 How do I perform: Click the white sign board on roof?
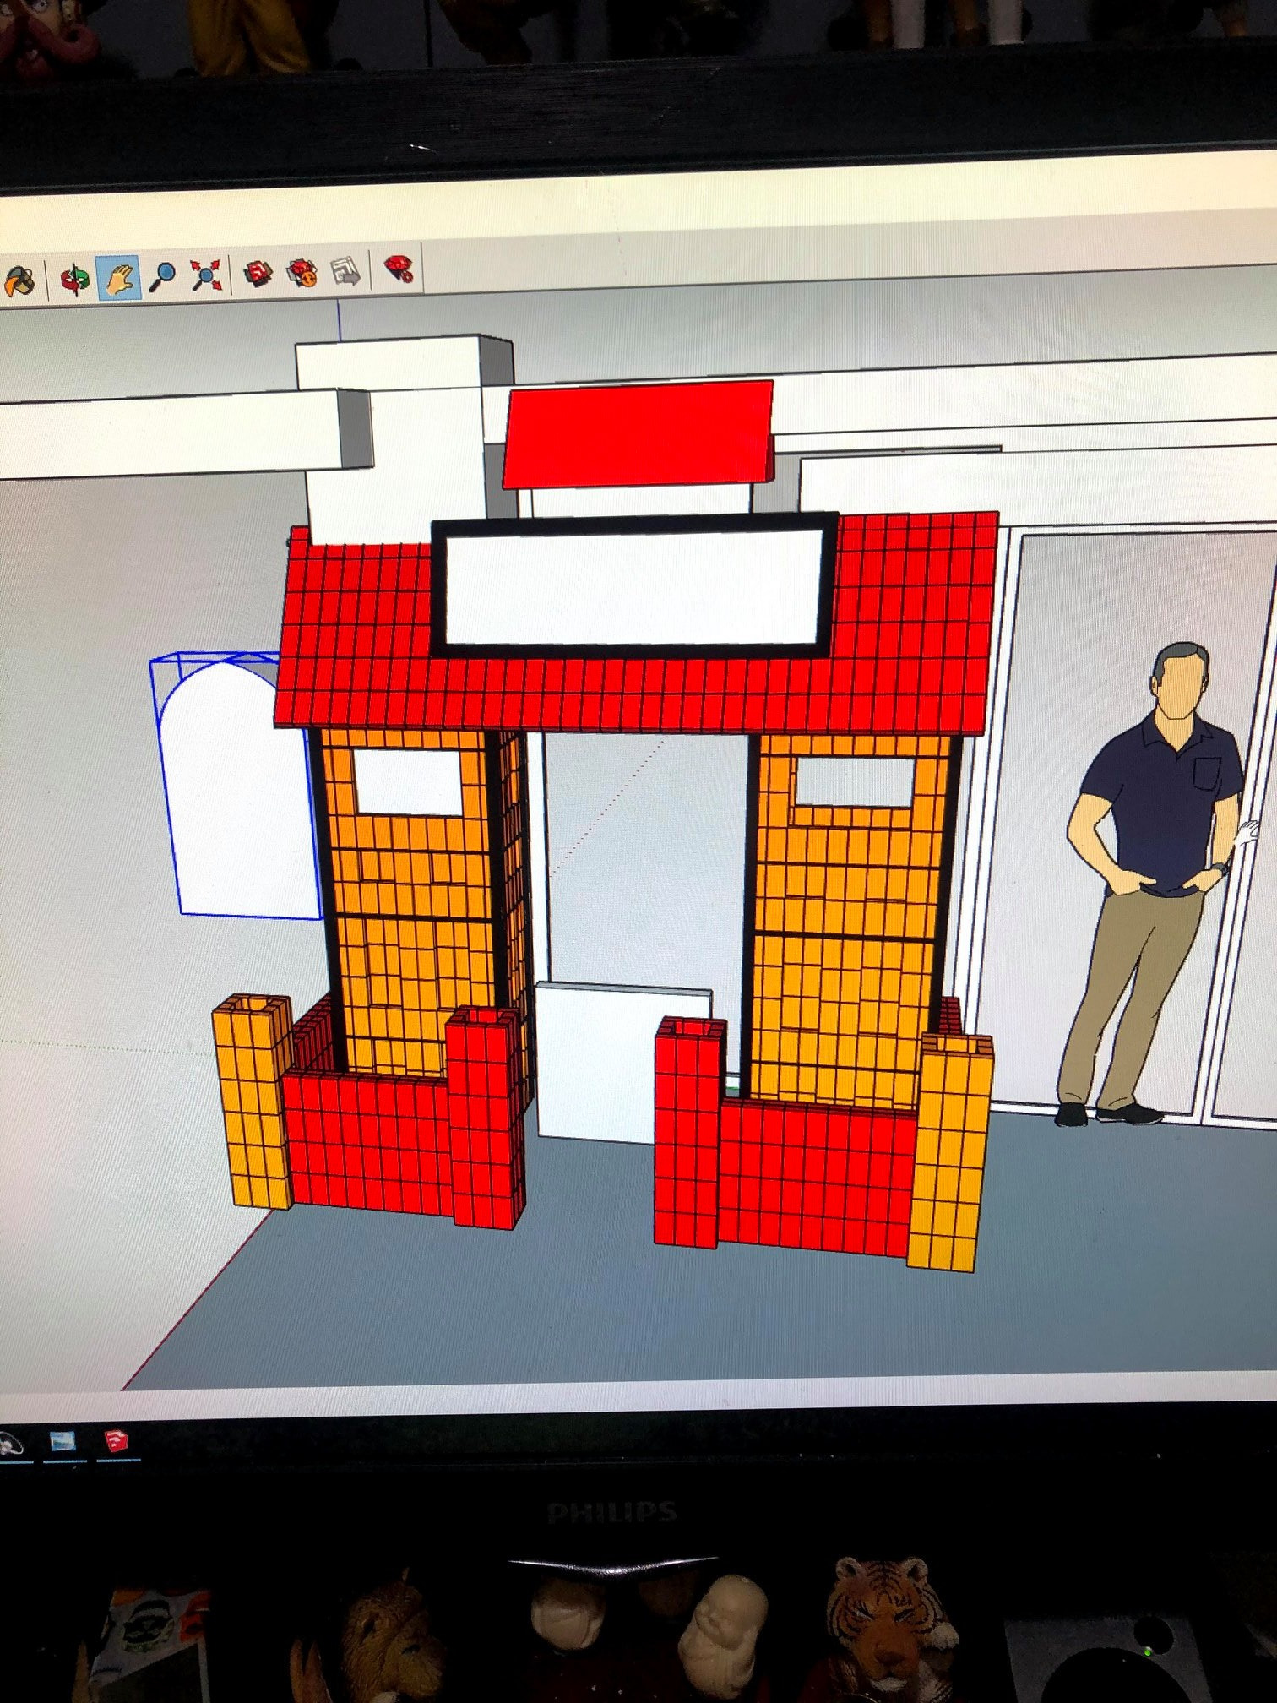(x=633, y=587)
